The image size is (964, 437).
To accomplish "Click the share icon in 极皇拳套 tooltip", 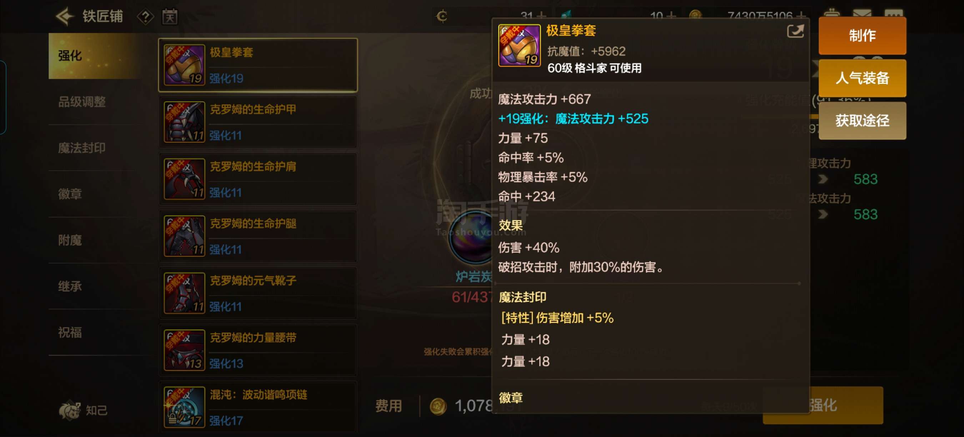I will click(795, 31).
